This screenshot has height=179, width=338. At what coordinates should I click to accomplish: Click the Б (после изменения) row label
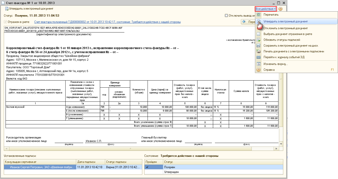82,111
